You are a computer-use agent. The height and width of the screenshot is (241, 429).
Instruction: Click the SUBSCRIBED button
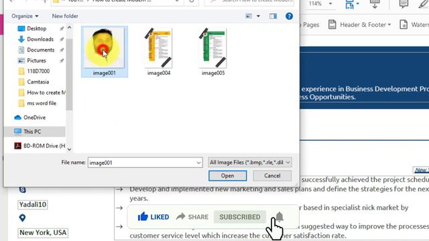pos(240,217)
